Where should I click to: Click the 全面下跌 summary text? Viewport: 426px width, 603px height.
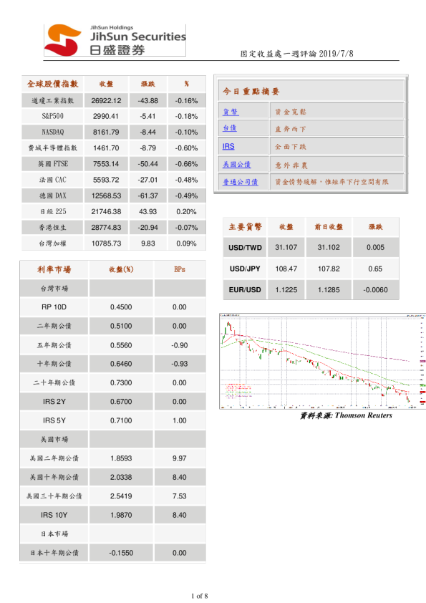click(291, 147)
